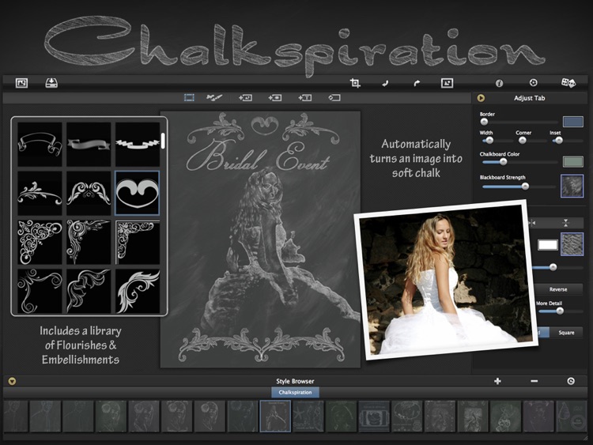Click the undo arrow icon
The height and width of the screenshot is (445, 593).
coord(385,83)
